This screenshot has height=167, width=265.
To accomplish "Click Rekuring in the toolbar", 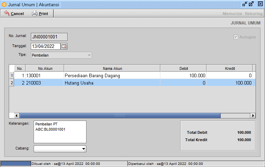I will [x=254, y=14].
